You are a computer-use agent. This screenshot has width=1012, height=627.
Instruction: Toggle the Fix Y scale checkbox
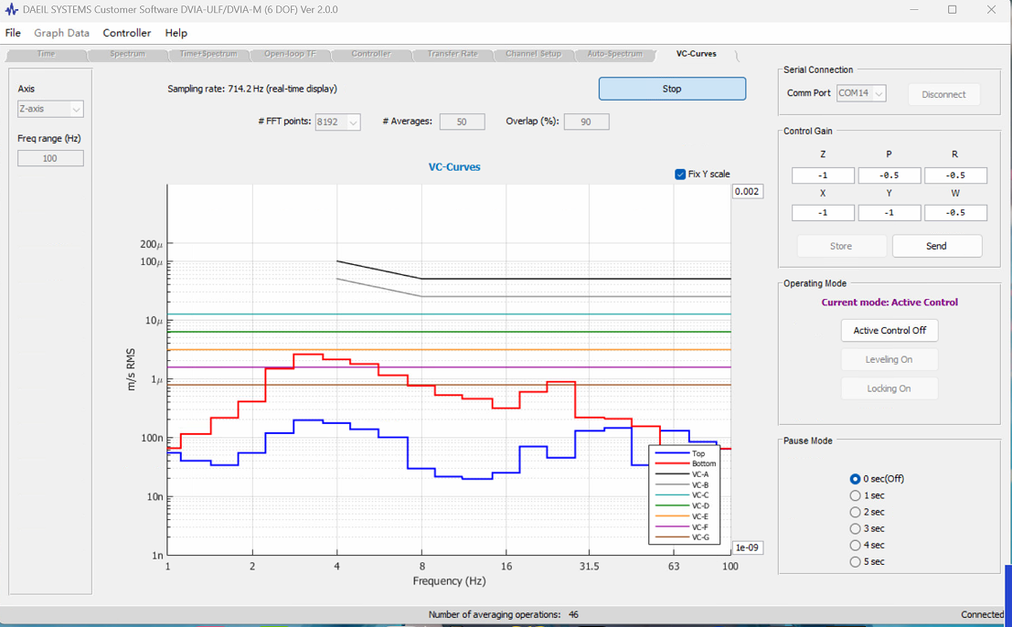tap(680, 175)
